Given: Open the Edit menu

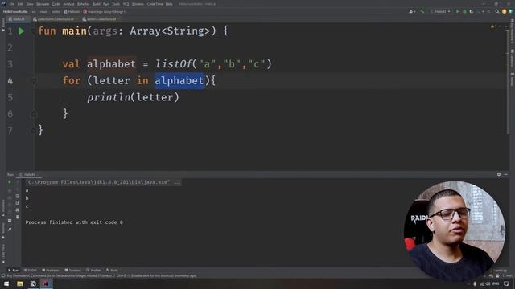Looking at the screenshot, I should click(20, 4).
